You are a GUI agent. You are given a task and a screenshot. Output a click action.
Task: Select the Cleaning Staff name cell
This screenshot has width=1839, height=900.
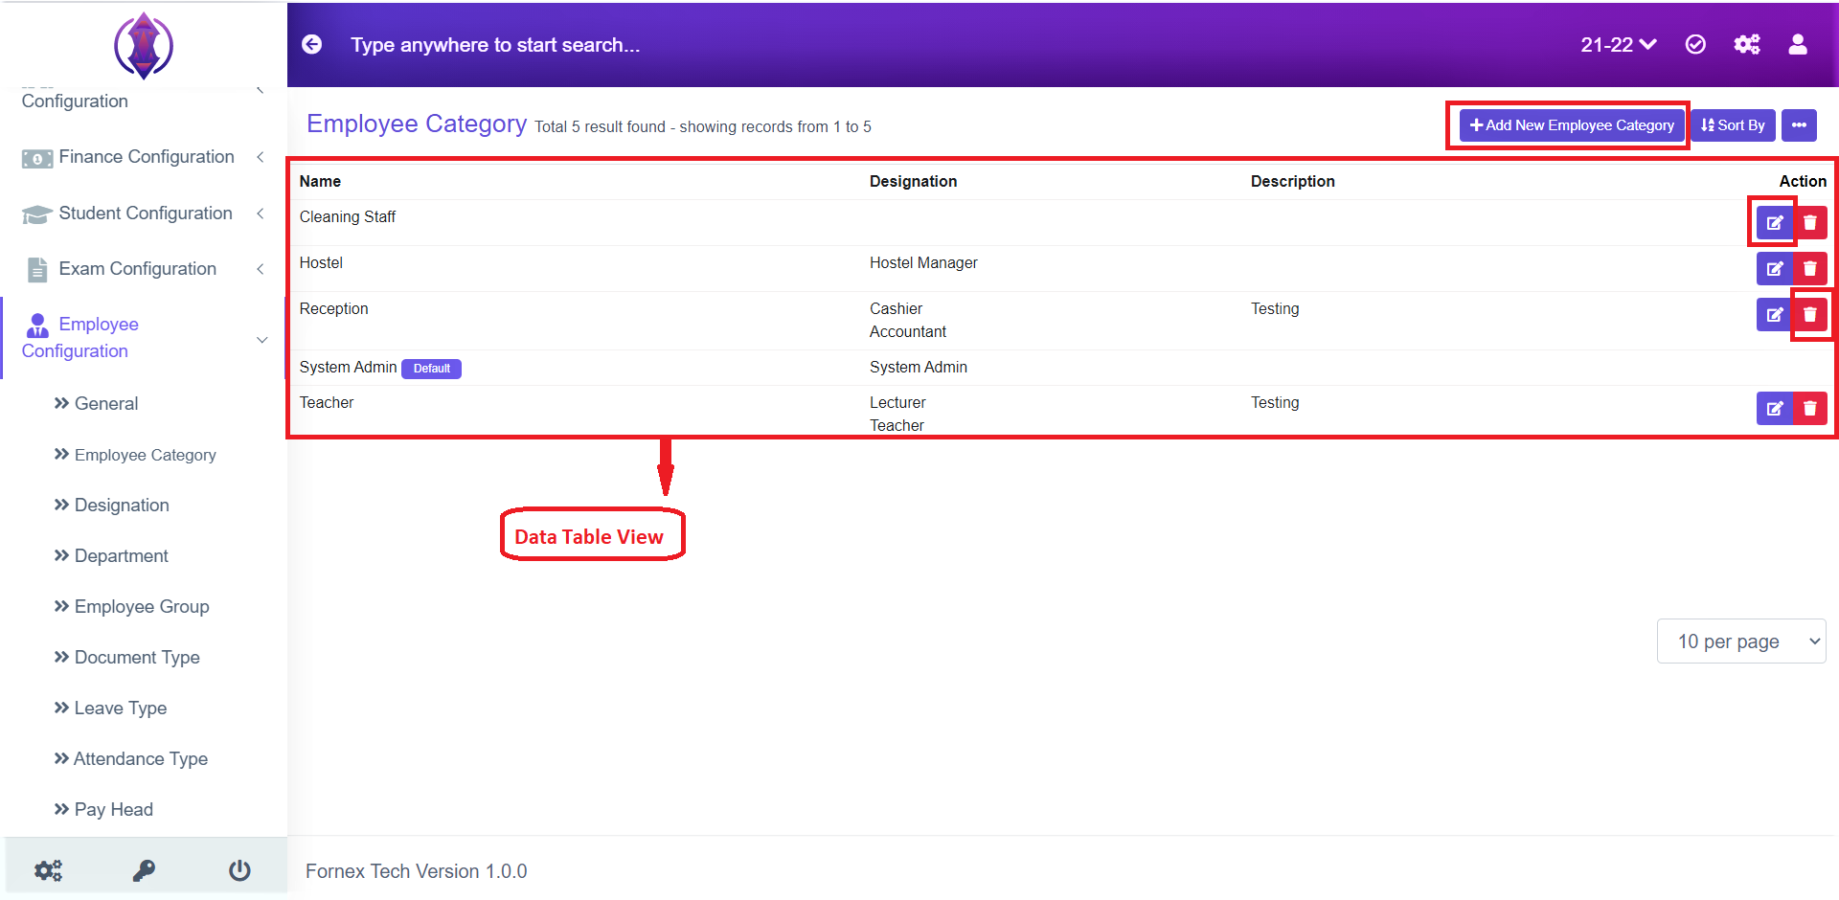[x=348, y=217]
